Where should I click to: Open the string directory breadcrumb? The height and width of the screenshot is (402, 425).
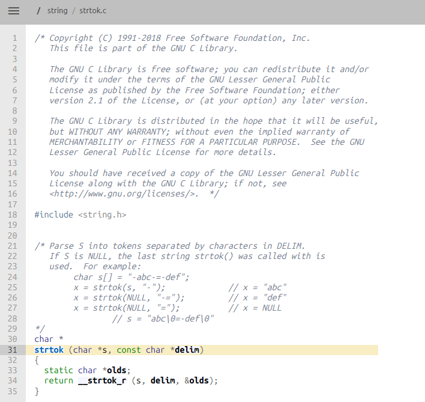tap(57, 11)
